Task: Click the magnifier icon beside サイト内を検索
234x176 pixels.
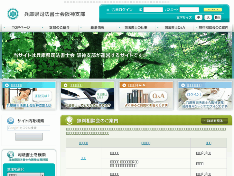Action: pos(11,121)
